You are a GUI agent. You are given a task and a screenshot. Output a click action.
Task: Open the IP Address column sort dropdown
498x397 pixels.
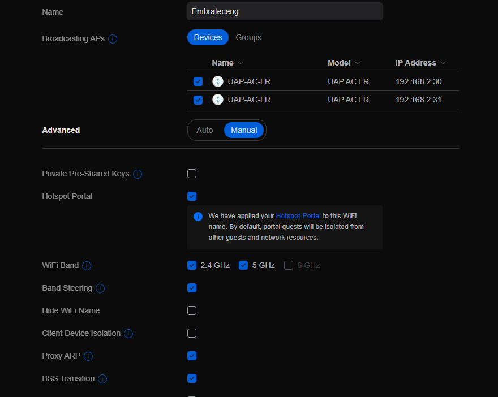click(x=443, y=63)
